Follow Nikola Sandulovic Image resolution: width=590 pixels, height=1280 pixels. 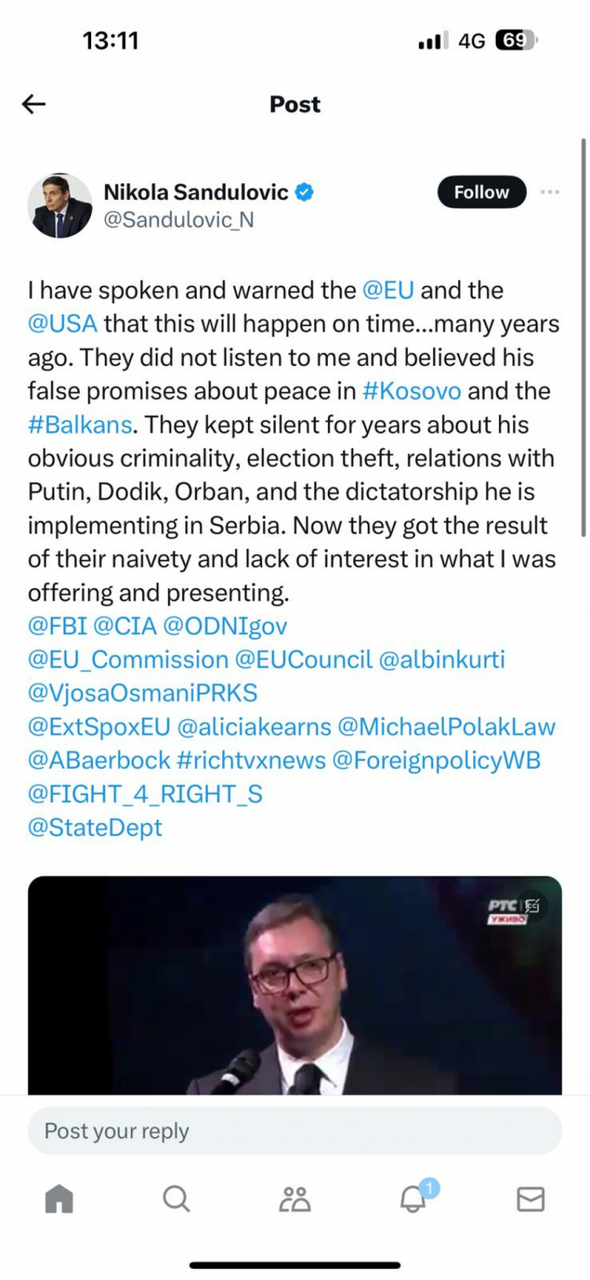[x=481, y=192]
